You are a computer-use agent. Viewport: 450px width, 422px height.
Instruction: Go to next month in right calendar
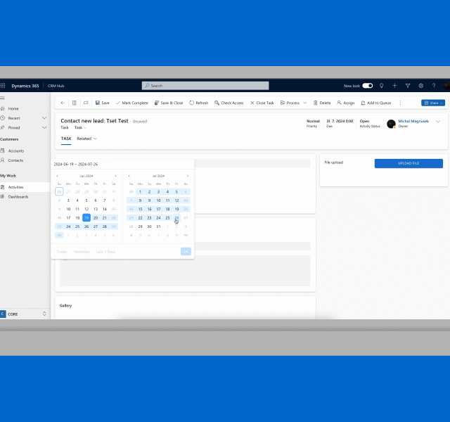[188, 176]
